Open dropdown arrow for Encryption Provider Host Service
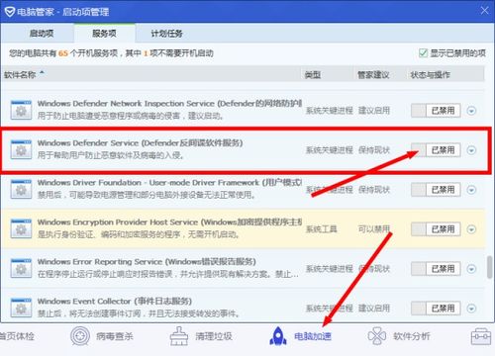This screenshot has width=495, height=356. pos(471,229)
